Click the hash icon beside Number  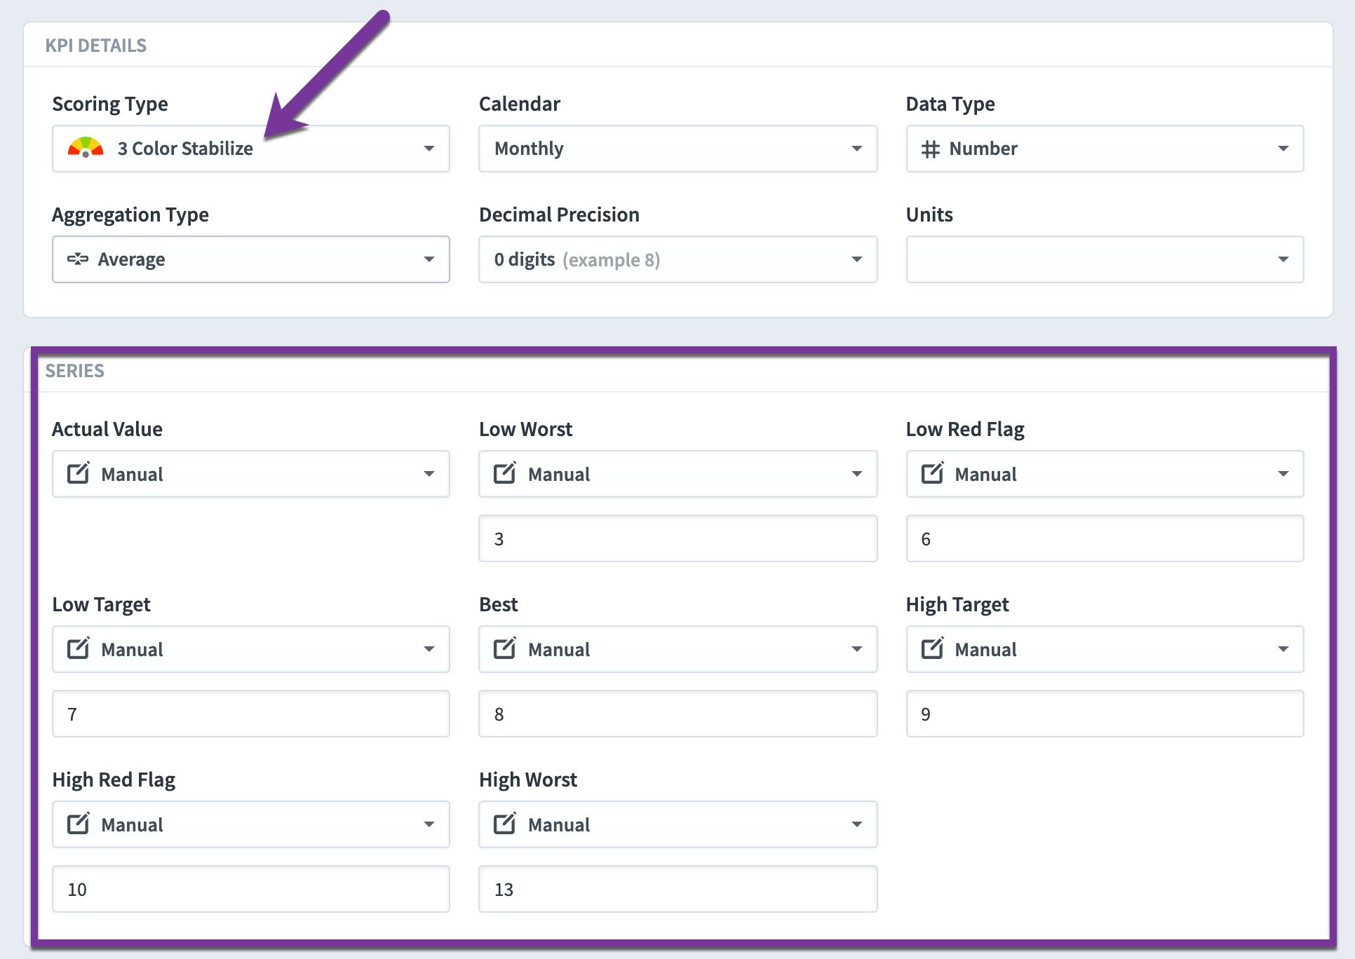pyautogui.click(x=930, y=149)
